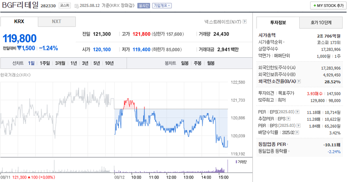This screenshot has height=182, width=348.
Task: Switch to the KRX tab
Action: pos(19,22)
